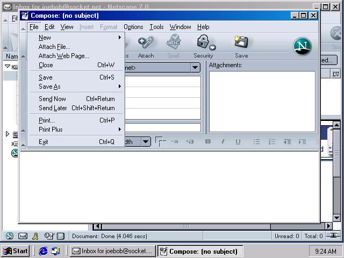Expand the collapsed folder triangle in Inbox window

click(x=7, y=134)
